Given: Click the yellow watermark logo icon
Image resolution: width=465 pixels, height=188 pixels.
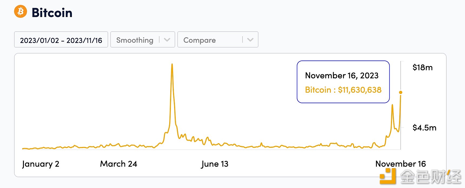Looking at the screenshot, I should (388, 176).
